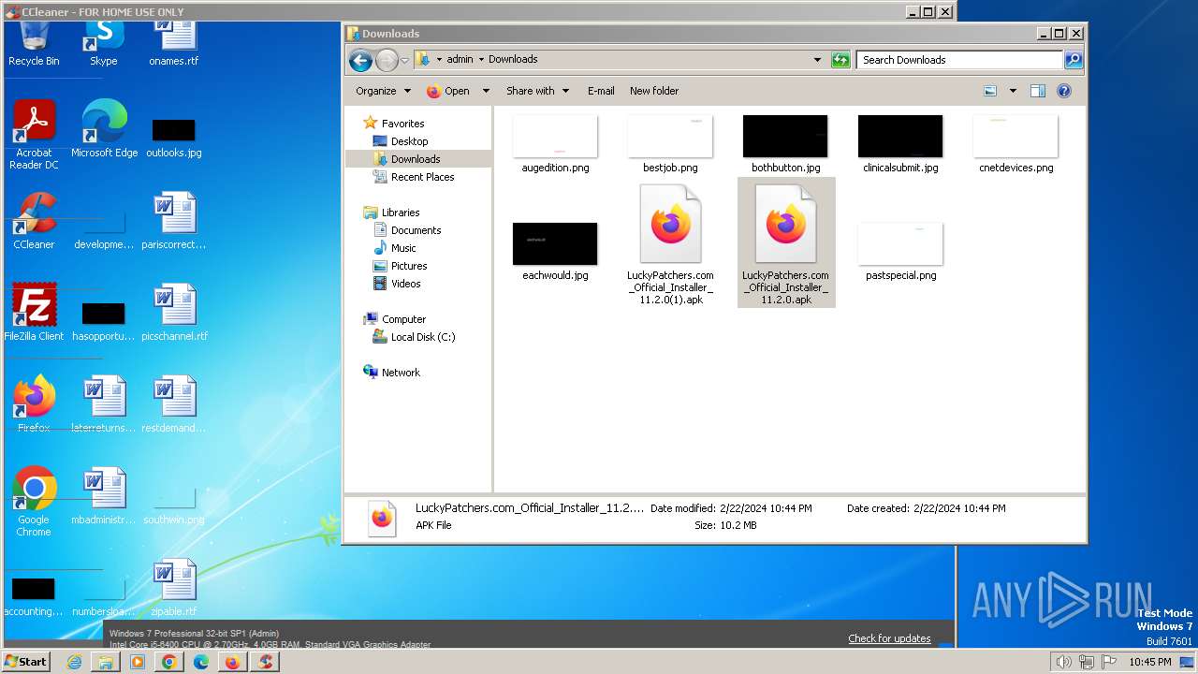
Task: Click the Change your view icon
Action: coord(991,91)
